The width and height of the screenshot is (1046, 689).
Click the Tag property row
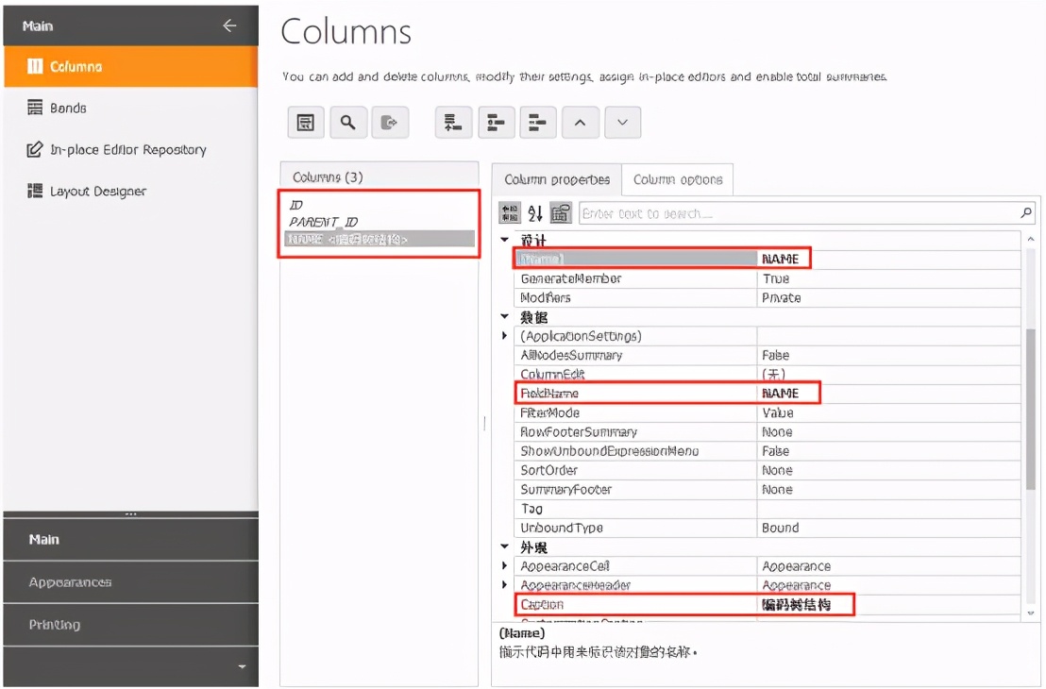pos(768,508)
